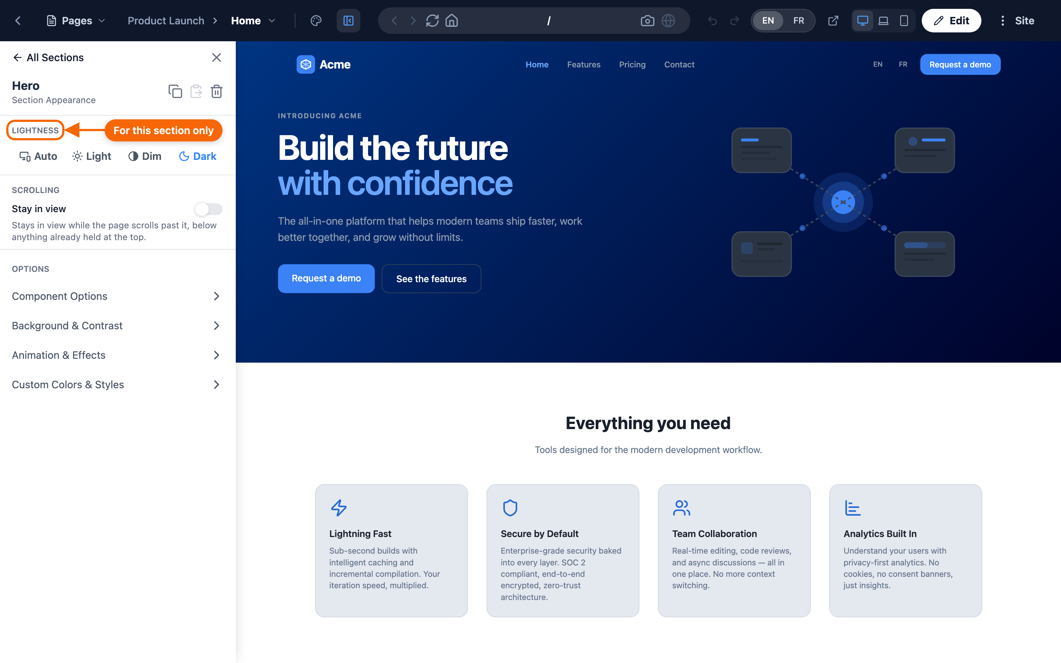Open the Pages dropdown
Screen dimensions: 1061x663
tap(76, 21)
